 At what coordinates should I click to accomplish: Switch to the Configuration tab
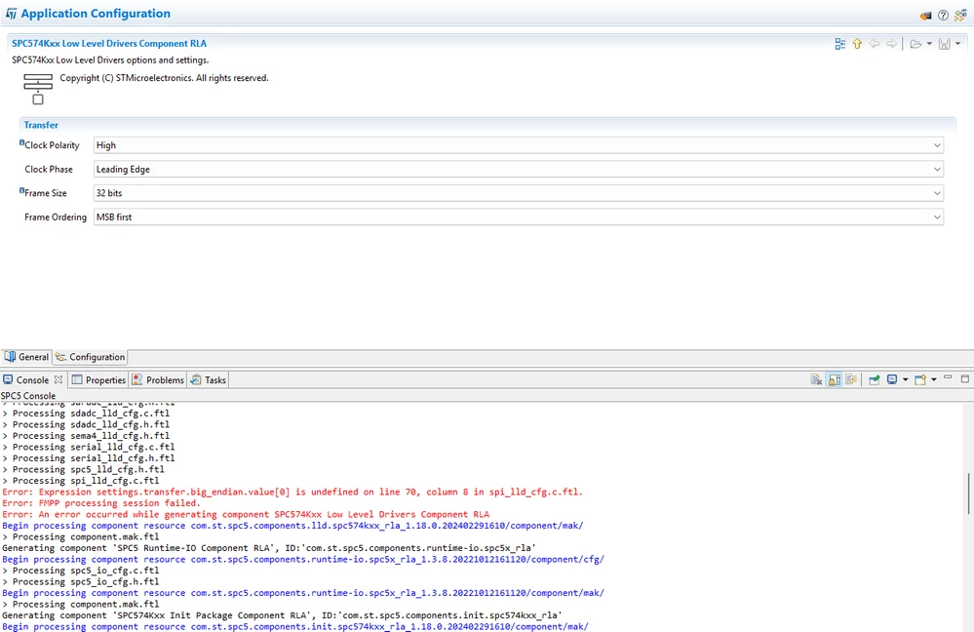click(x=90, y=357)
